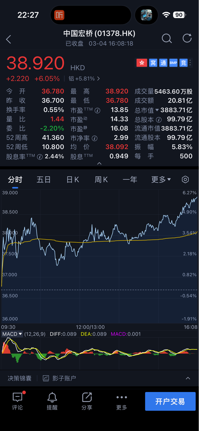
Task: Tap the 振幅 5.83% value
Action: 182,147
